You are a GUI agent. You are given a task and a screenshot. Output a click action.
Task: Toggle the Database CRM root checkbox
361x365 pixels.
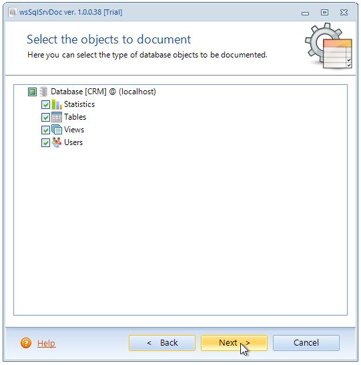(x=32, y=92)
